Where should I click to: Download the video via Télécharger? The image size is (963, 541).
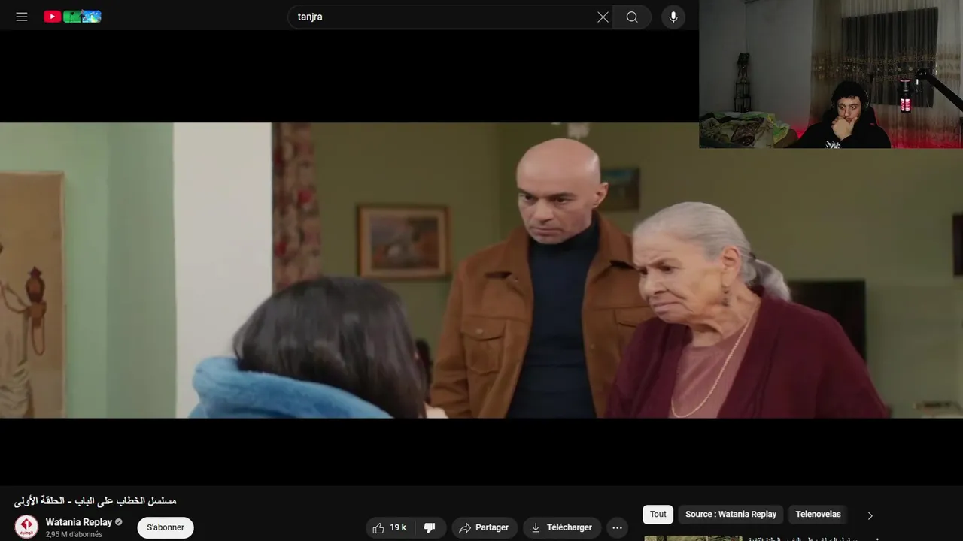(561, 527)
